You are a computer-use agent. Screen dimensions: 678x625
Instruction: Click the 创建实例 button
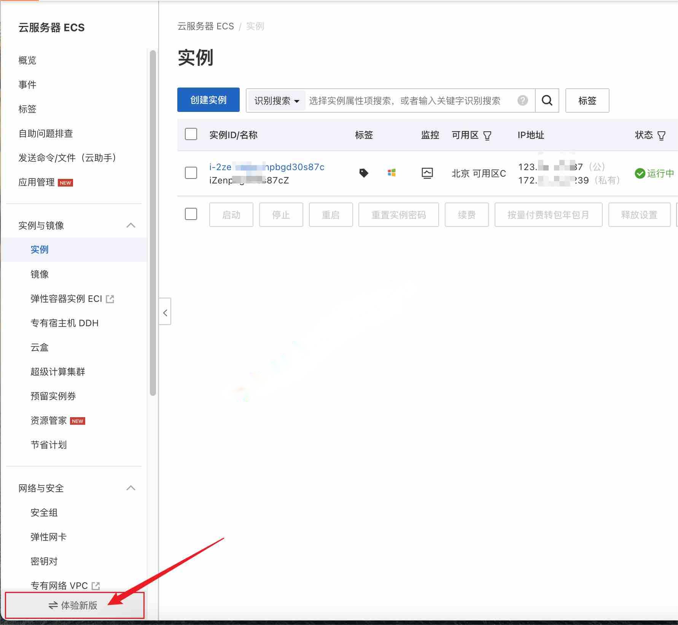coord(208,100)
